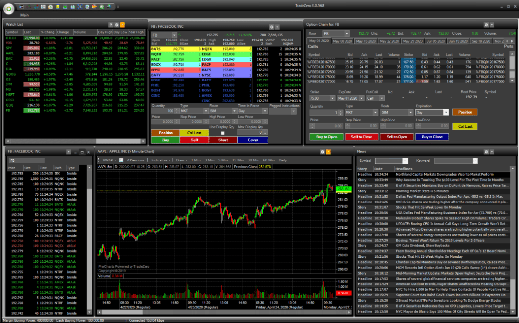The width and height of the screenshot is (519, 323).
Task: Click the green money grid toolbar icon
Action: tap(65, 6)
